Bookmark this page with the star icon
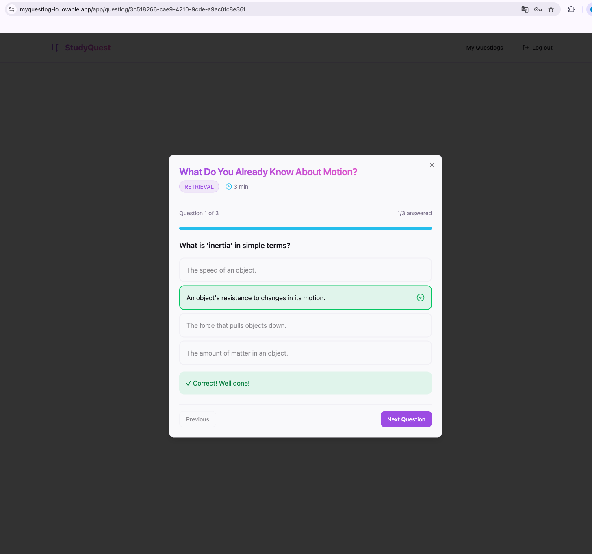This screenshot has width=592, height=554. click(551, 9)
